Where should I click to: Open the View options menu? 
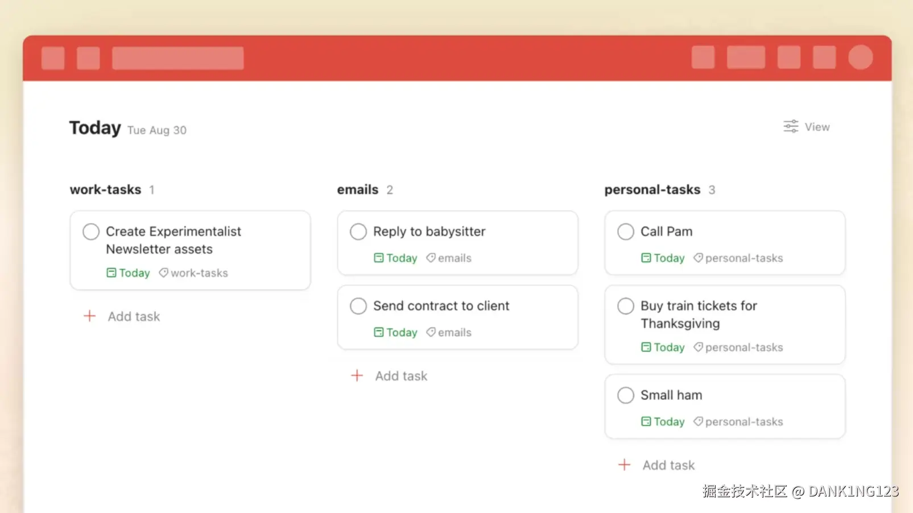817,127
